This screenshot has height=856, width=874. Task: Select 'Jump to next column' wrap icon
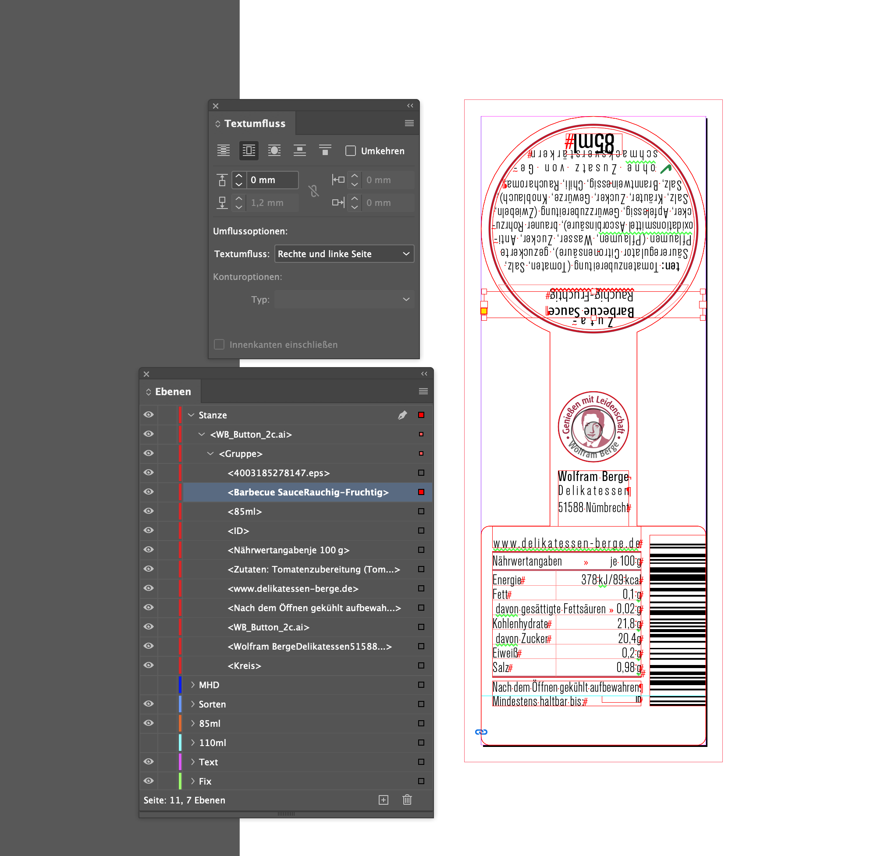pos(325,151)
